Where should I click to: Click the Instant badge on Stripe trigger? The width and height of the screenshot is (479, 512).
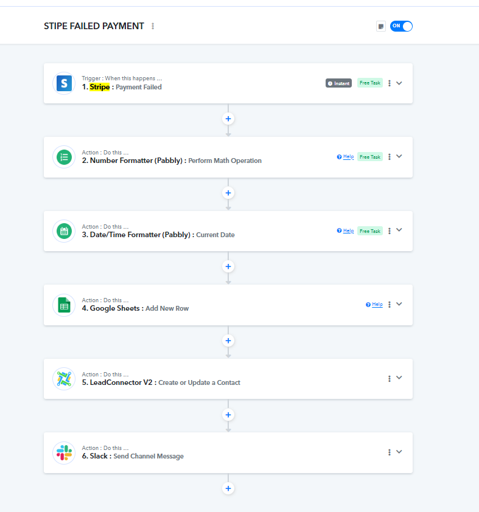coord(338,83)
